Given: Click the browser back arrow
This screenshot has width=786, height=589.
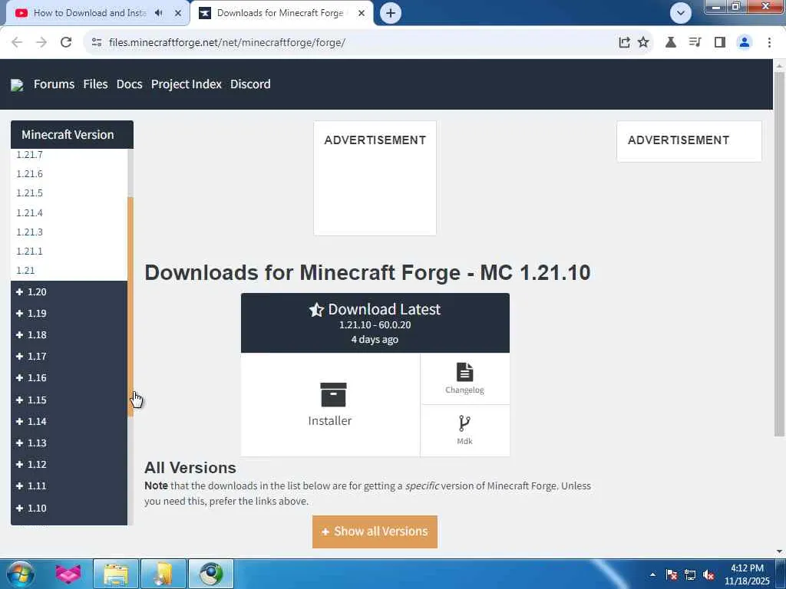Looking at the screenshot, I should 17,43.
